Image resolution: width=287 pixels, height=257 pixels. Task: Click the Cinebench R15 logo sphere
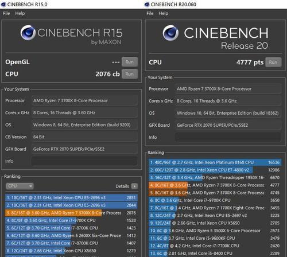click(x=28, y=33)
